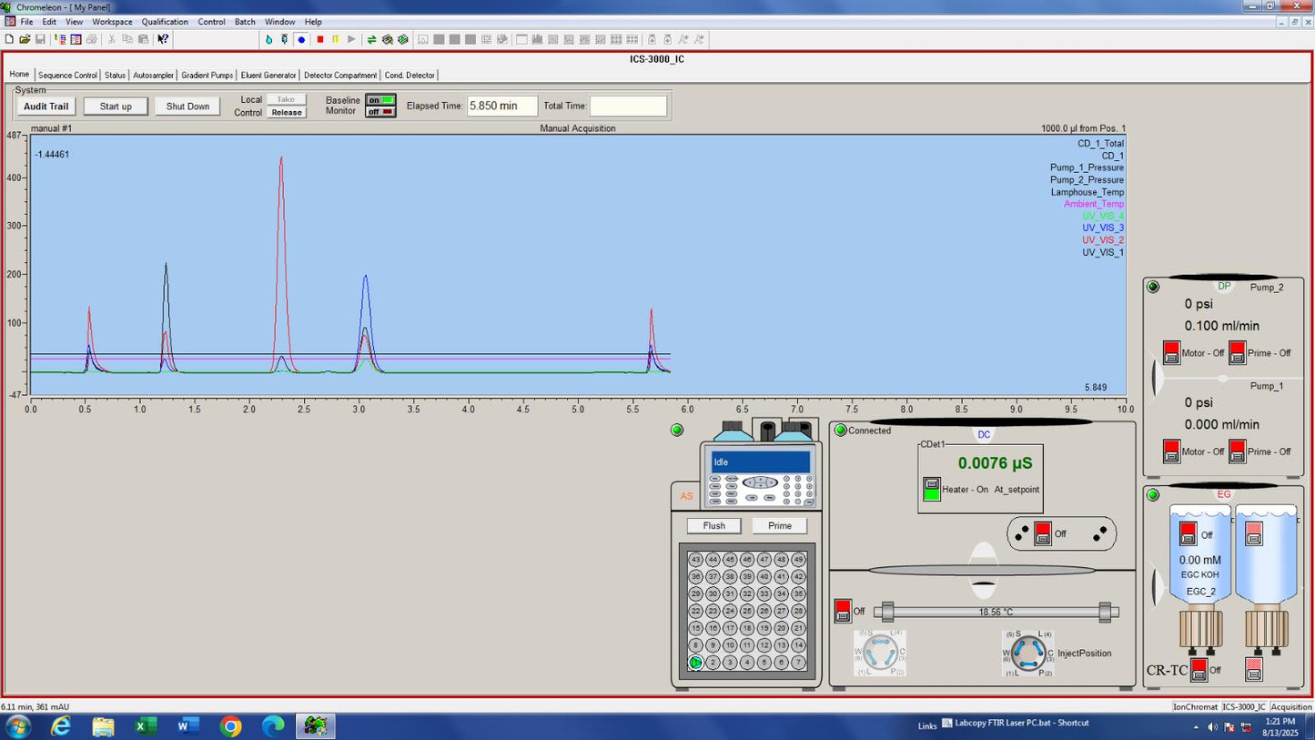This screenshot has width=1315, height=740.
Task: Click the blue droplet Inject toolbar icon
Action: (x=268, y=39)
